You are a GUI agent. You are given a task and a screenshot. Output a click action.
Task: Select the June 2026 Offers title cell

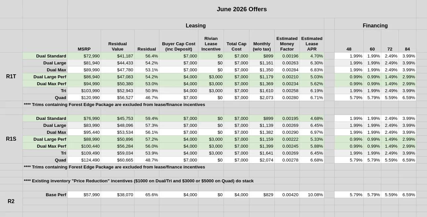click(x=242, y=9)
